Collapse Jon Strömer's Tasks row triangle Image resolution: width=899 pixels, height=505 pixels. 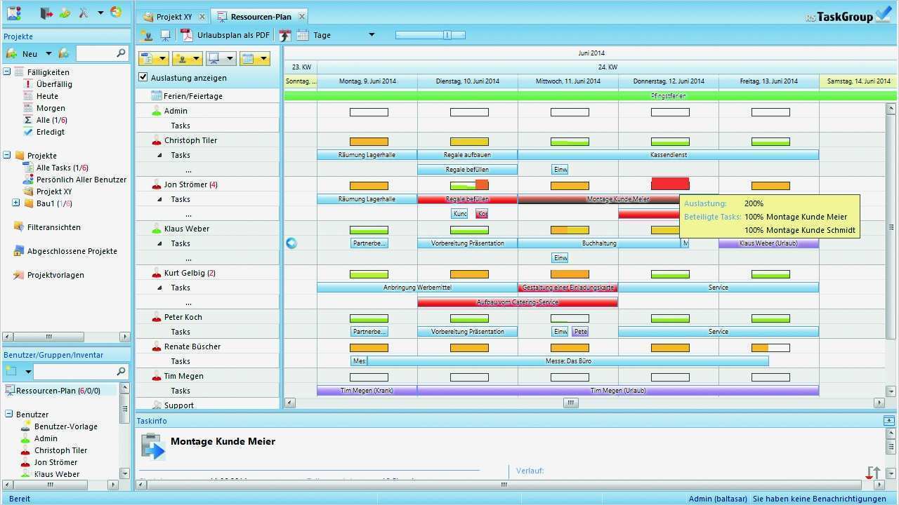pos(159,199)
